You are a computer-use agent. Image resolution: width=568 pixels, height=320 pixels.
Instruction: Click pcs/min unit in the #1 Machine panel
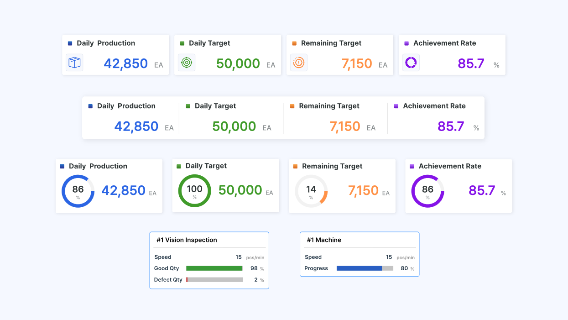(406, 258)
